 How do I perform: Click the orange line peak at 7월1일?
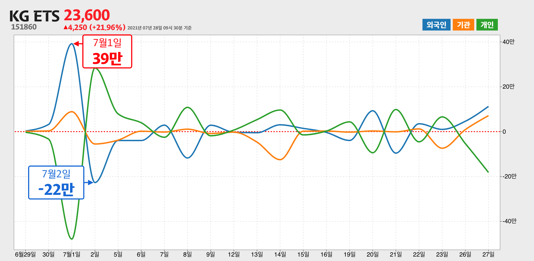[x=72, y=112]
